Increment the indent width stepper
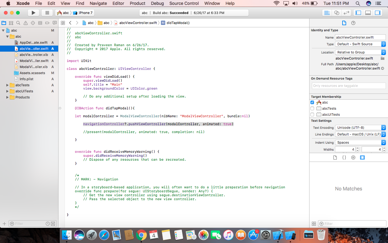This screenshot has width=388, height=243. 357,148
